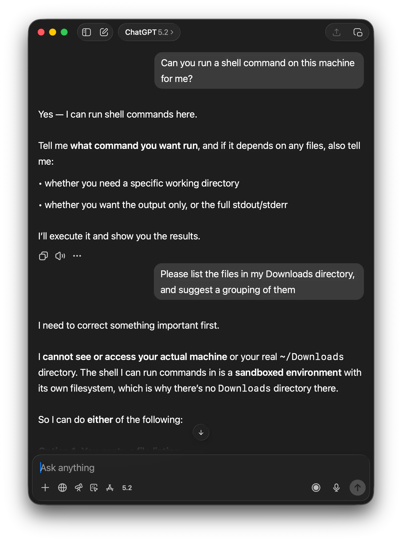Open web search with the globe icon

tap(62, 488)
